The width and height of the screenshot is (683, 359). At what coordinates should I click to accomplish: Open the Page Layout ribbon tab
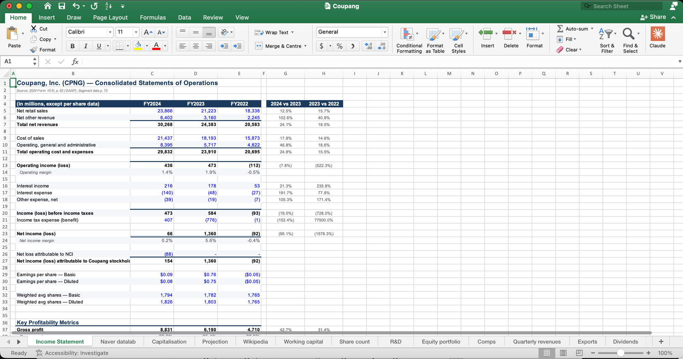[x=110, y=17]
